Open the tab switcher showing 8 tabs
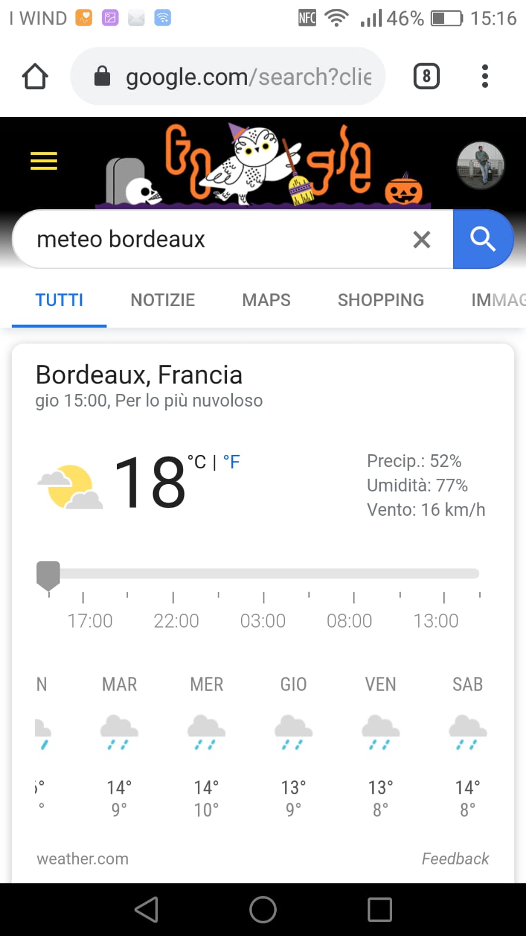This screenshot has height=936, width=526. coord(427,76)
